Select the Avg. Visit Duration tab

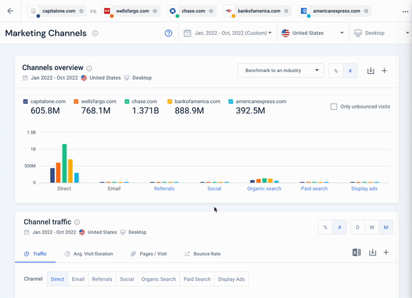(x=89, y=254)
